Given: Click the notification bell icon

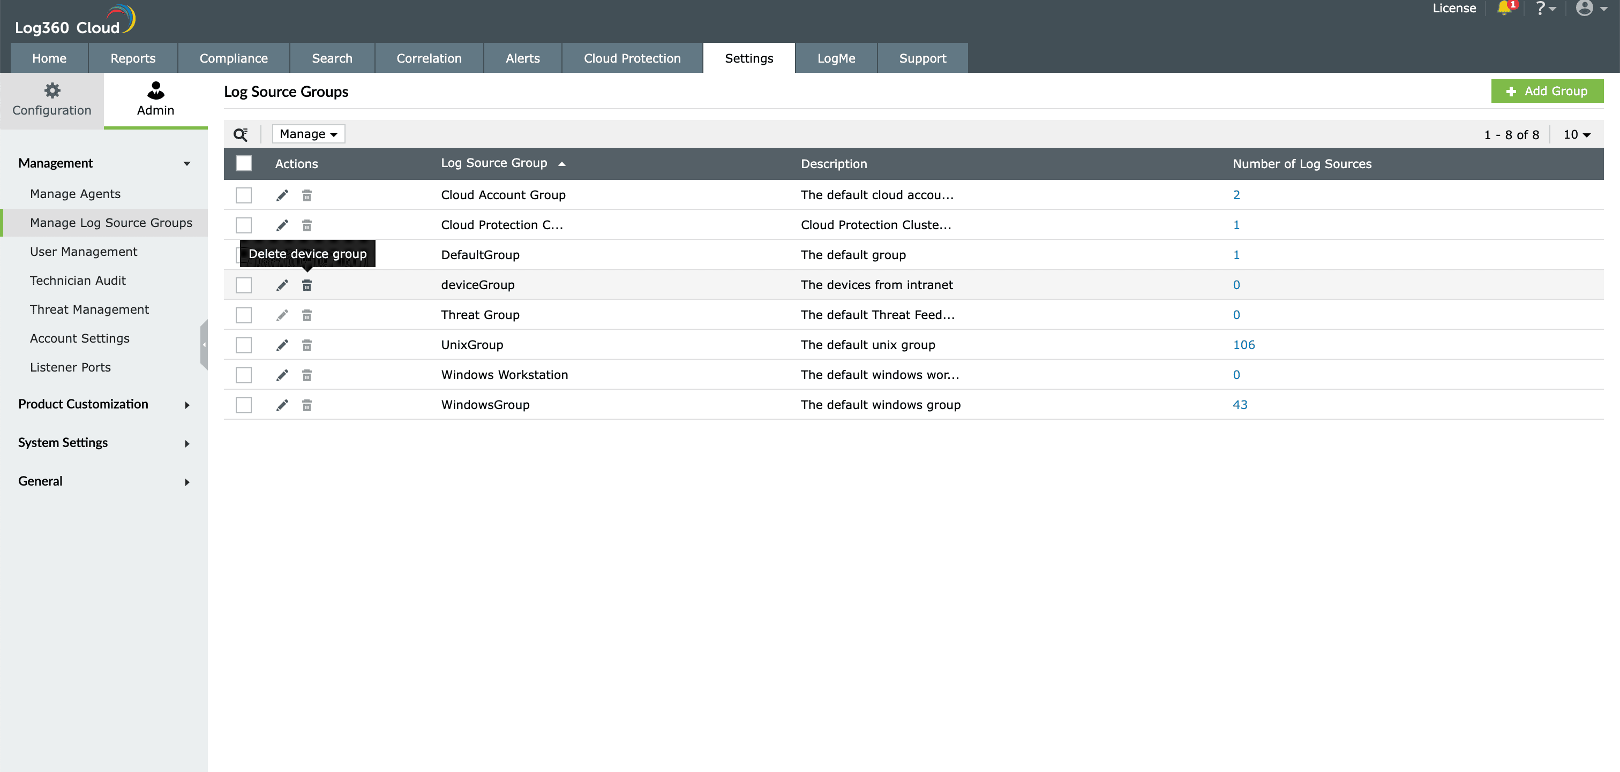Looking at the screenshot, I should pos(1504,8).
